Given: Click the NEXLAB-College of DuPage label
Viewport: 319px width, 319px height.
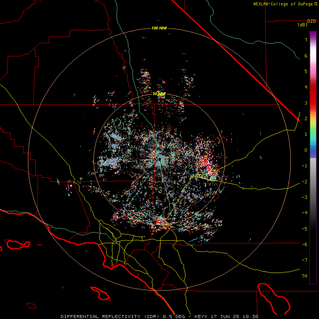Looking at the screenshot, I should coord(283,4).
